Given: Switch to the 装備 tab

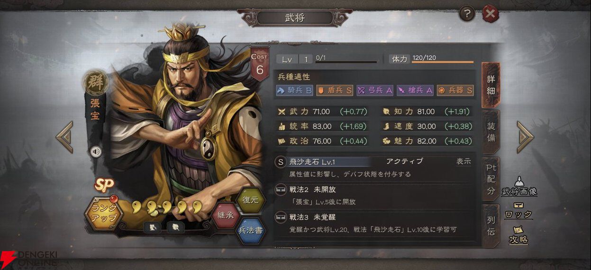Looking at the screenshot, I should [x=491, y=132].
